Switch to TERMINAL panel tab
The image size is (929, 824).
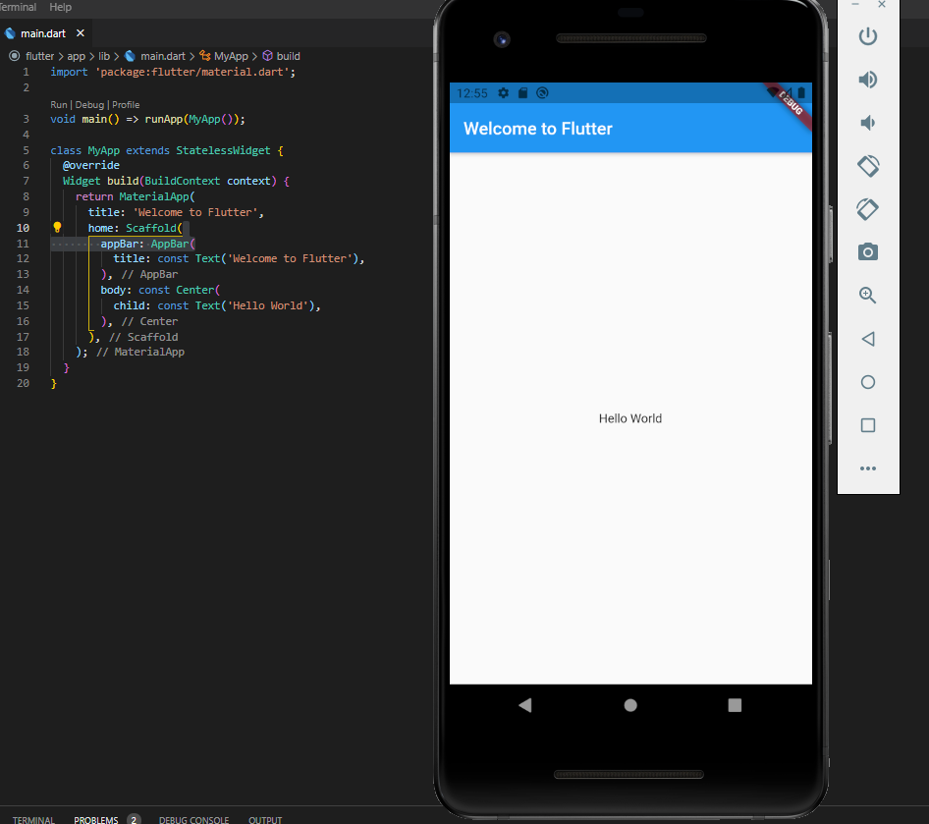pyautogui.click(x=33, y=820)
